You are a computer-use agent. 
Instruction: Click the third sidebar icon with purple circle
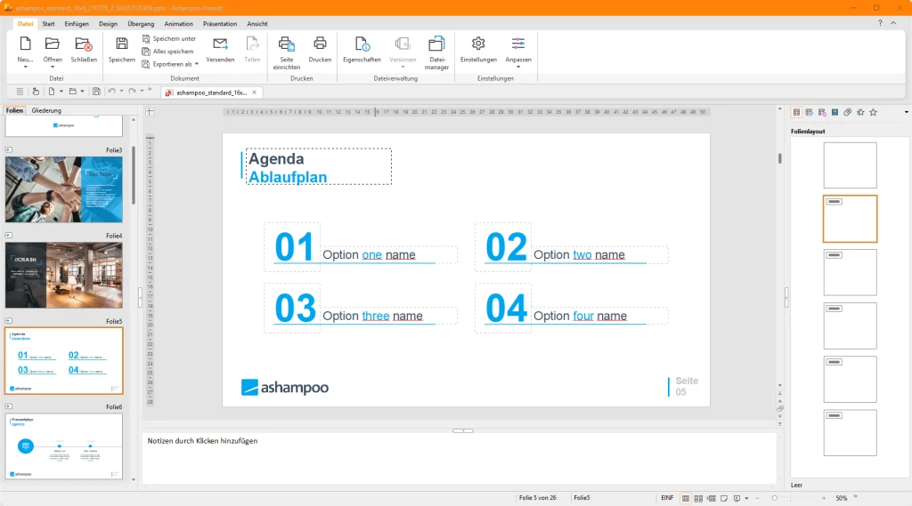tap(822, 112)
